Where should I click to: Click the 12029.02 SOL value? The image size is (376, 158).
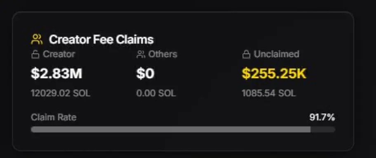tap(61, 93)
